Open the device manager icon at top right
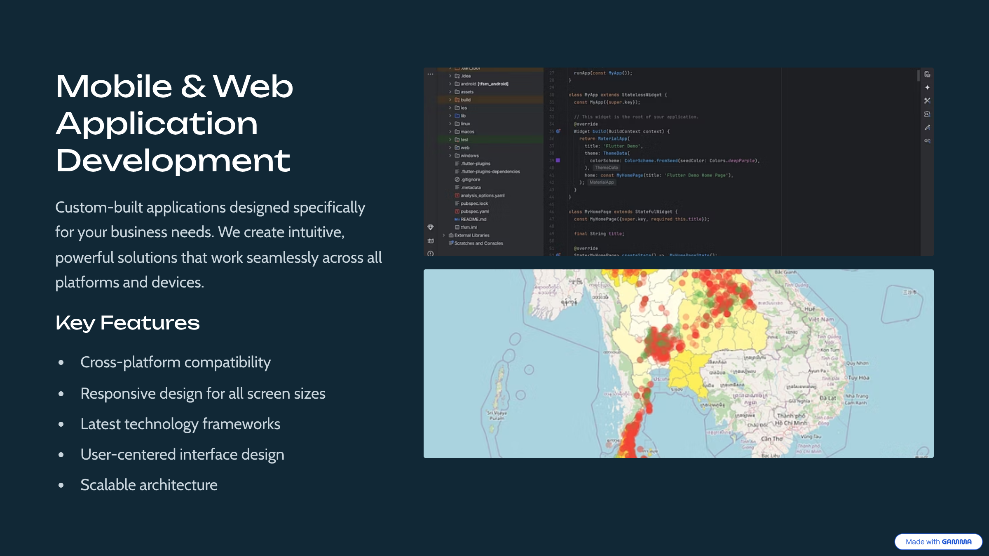 pos(927,74)
